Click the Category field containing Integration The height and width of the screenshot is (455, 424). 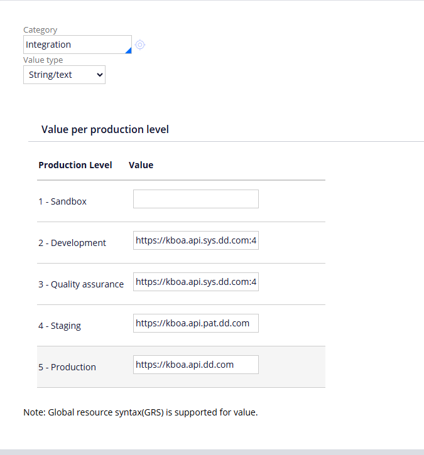pos(77,45)
